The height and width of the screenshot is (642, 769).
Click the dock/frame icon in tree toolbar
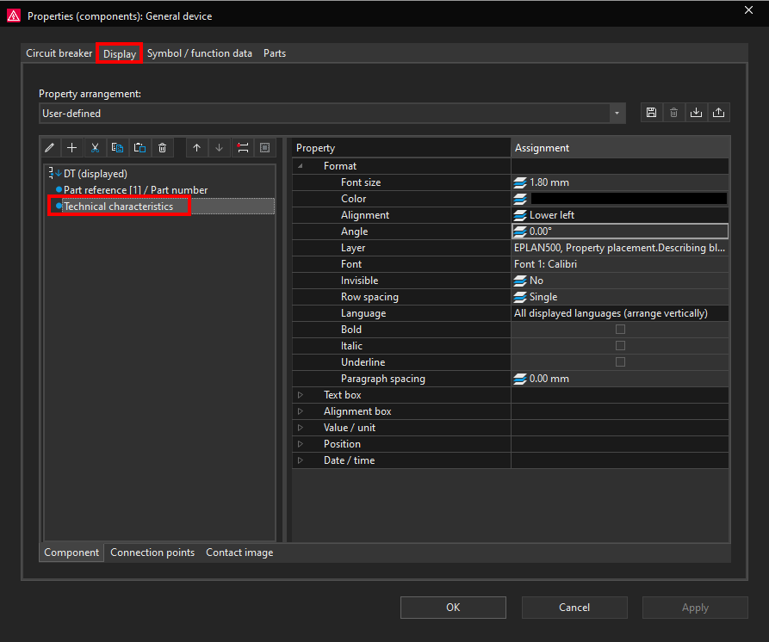click(x=265, y=147)
